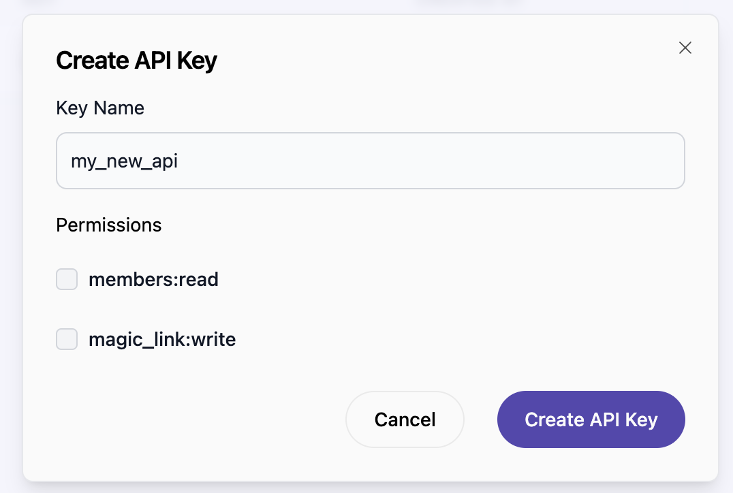
Task: Cancel the API key creation
Action: 405,419
